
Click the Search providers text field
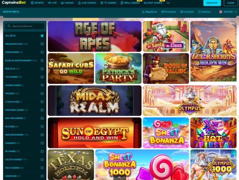click(25, 26)
